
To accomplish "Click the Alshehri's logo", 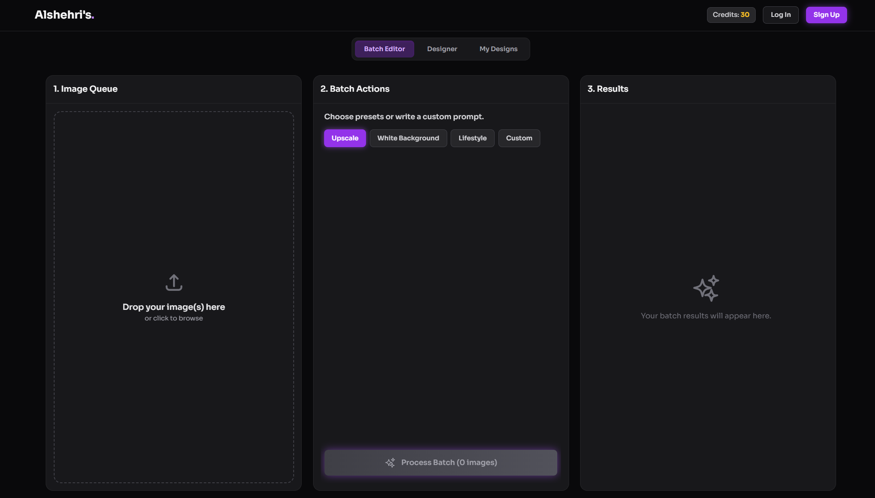I will [x=64, y=15].
